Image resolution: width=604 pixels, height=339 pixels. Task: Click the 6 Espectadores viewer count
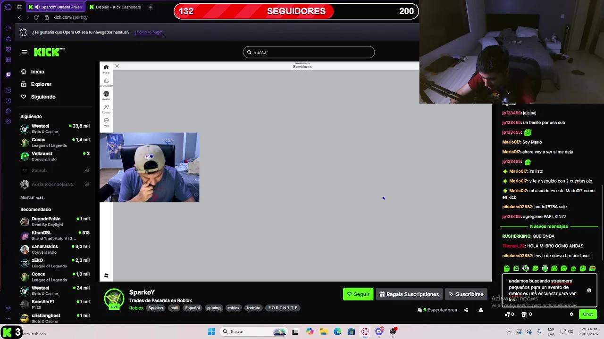coord(437,310)
